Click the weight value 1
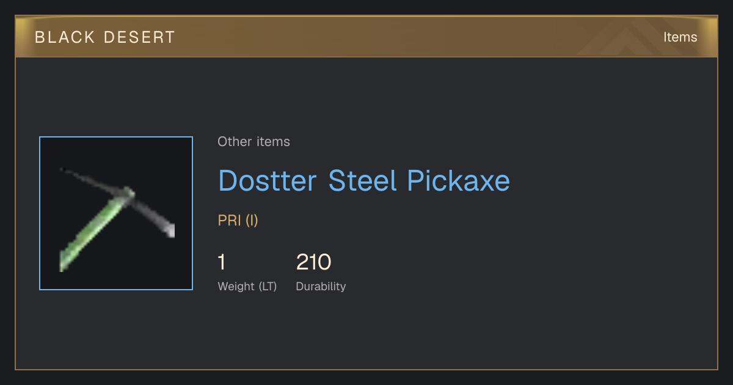This screenshot has height=385, width=733. pos(222,262)
